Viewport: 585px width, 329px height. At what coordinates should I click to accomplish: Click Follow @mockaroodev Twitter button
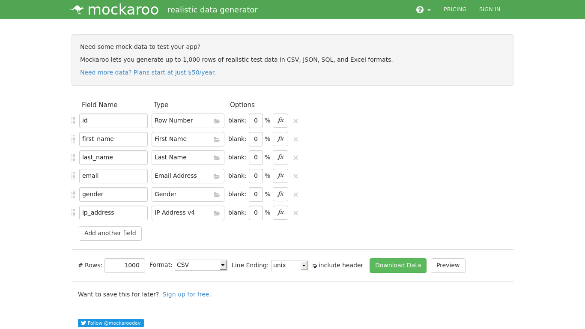pyautogui.click(x=111, y=323)
